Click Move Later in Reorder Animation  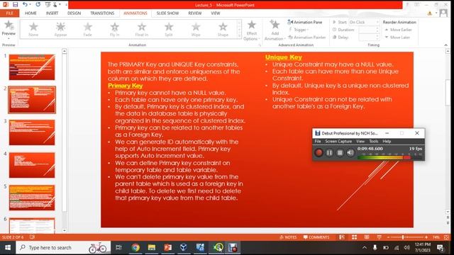point(397,38)
